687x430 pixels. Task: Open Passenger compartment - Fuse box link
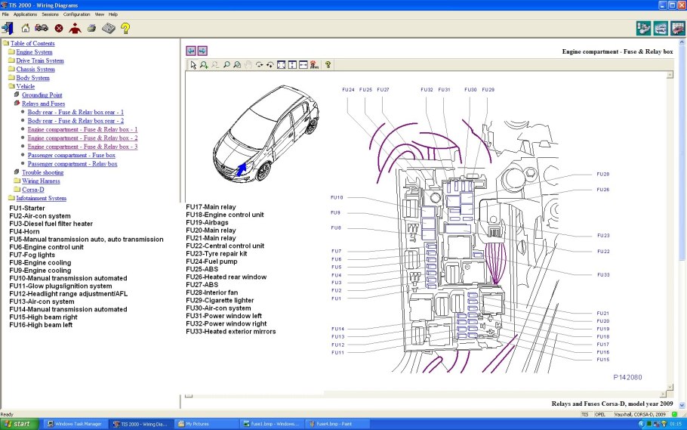click(71, 155)
